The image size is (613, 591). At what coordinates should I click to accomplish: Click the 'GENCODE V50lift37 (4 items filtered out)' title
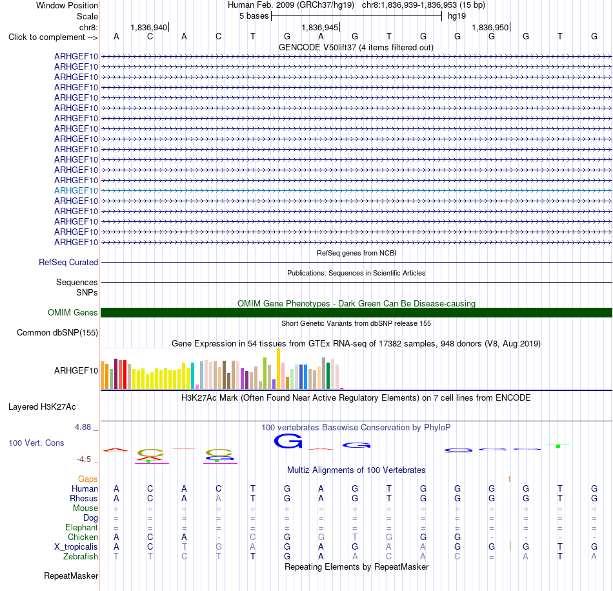[356, 47]
